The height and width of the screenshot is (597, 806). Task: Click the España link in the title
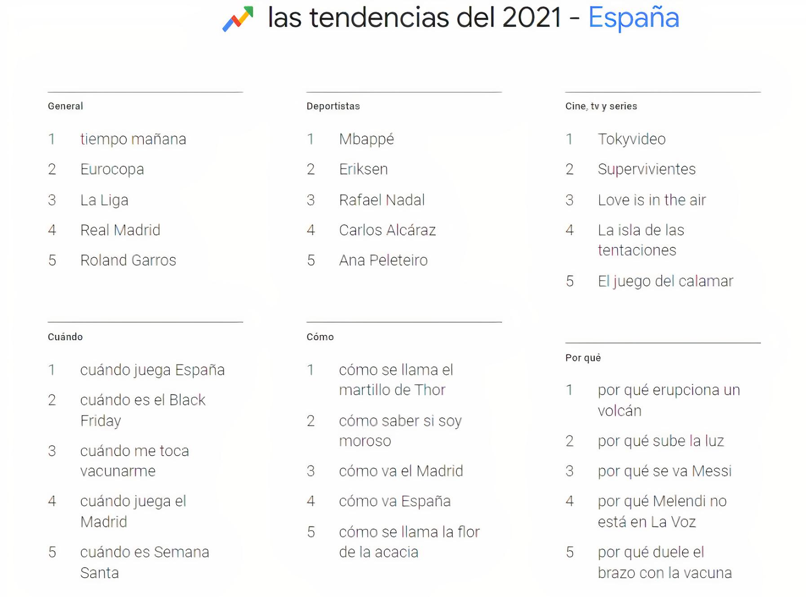[x=633, y=18]
